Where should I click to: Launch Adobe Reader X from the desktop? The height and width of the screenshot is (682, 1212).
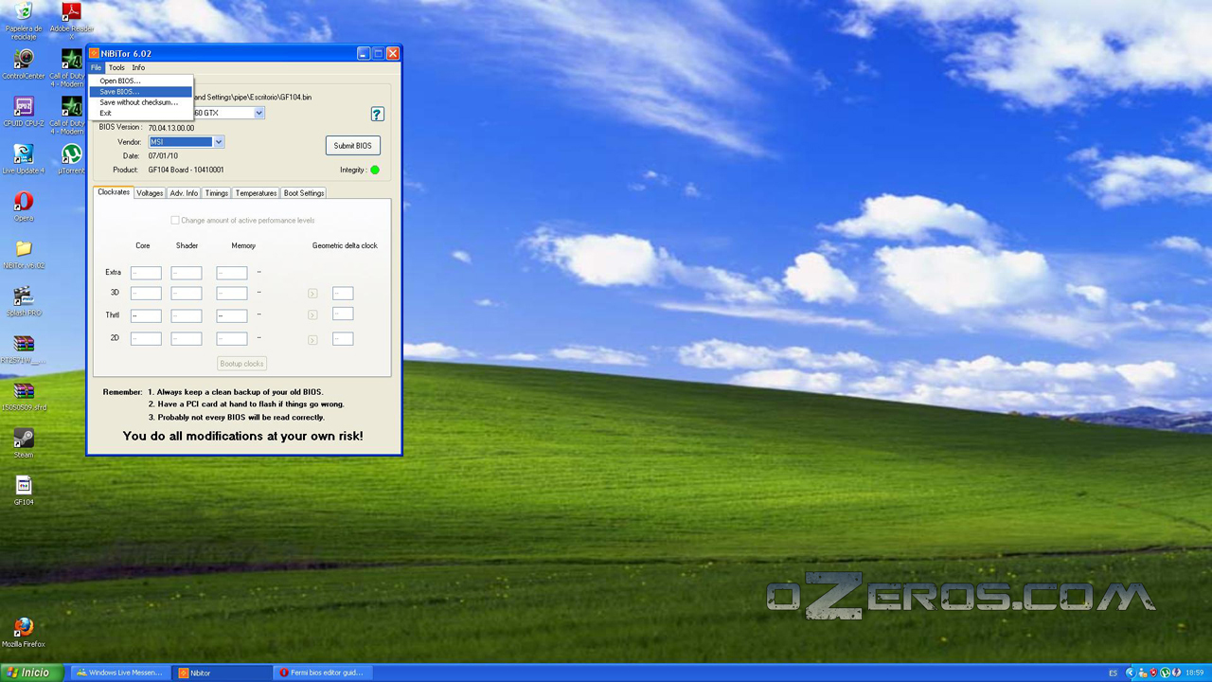(71, 19)
